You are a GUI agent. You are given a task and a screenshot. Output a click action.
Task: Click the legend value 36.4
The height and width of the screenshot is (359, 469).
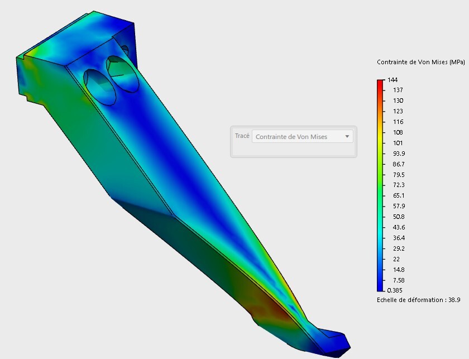click(x=399, y=238)
